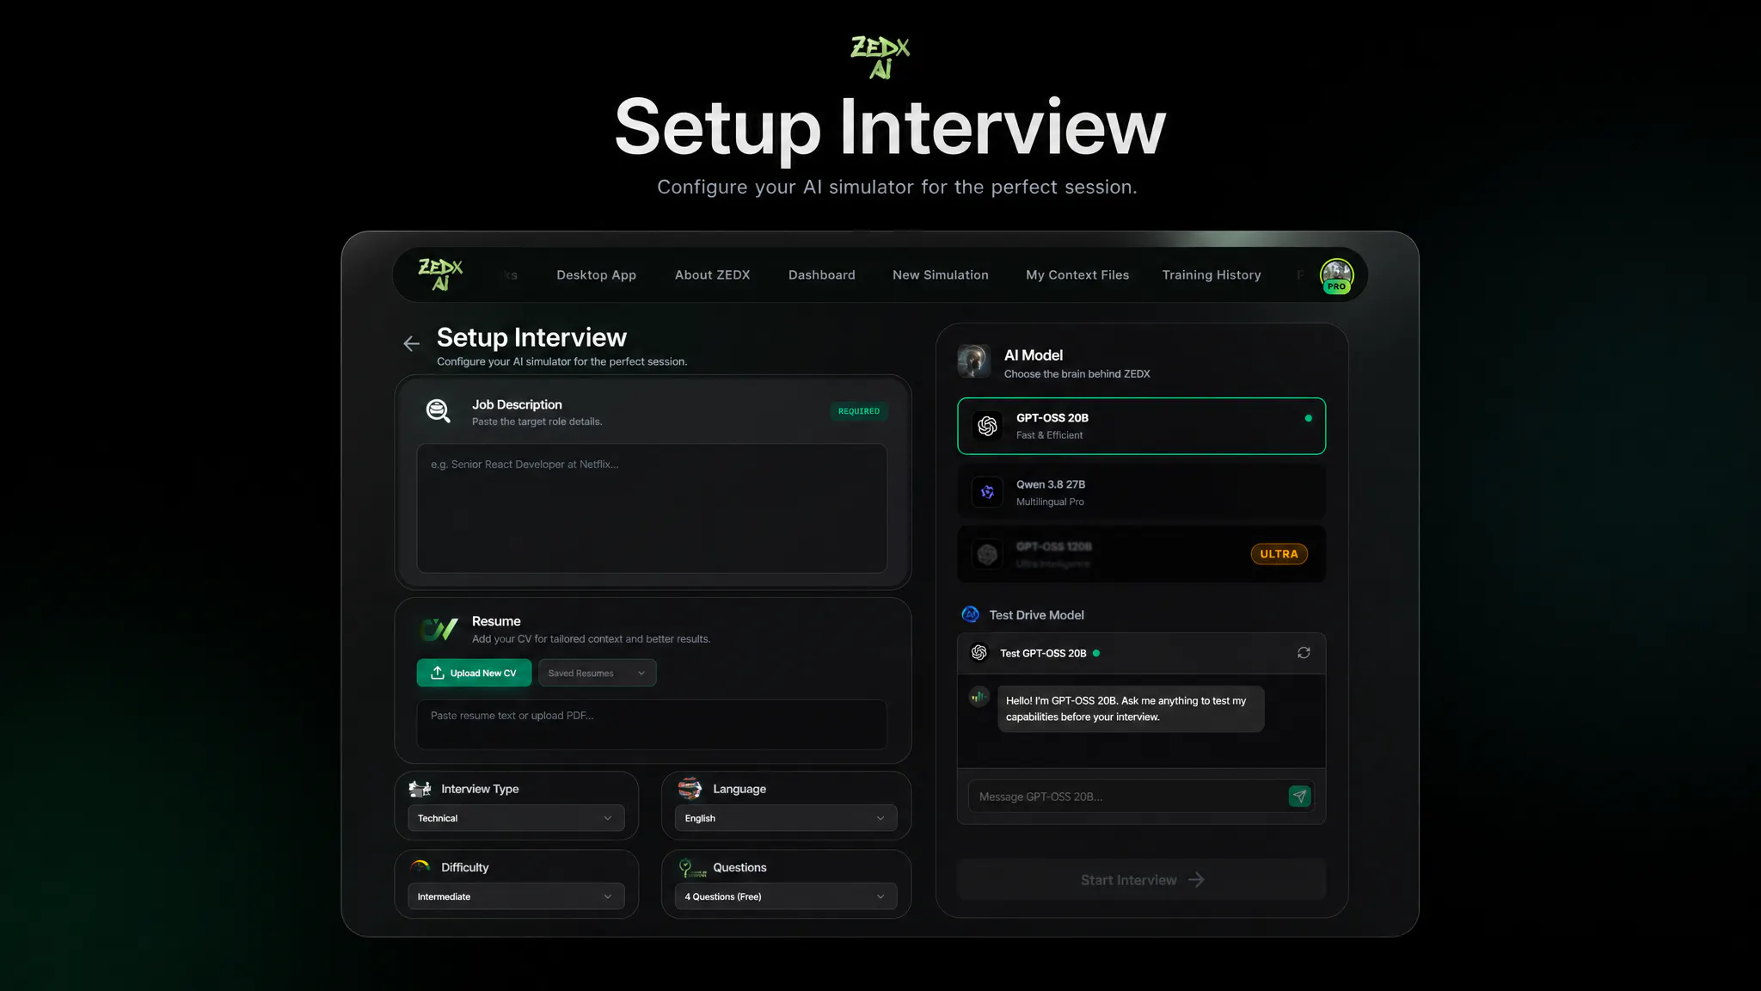Click 'Paste the target role details.' text

[x=537, y=422]
